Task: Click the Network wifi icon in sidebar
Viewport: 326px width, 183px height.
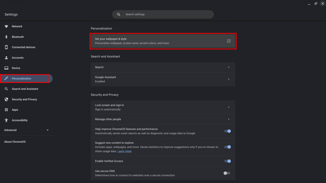Action: point(6,26)
